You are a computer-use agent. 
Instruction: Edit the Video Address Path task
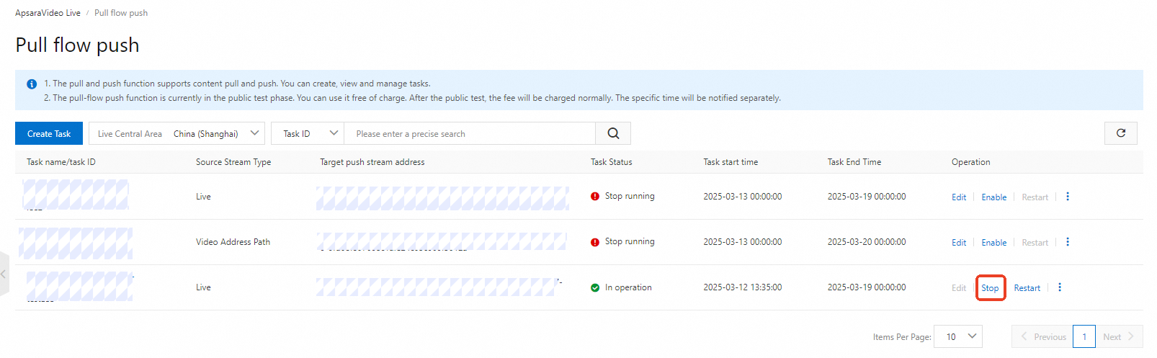tap(959, 243)
